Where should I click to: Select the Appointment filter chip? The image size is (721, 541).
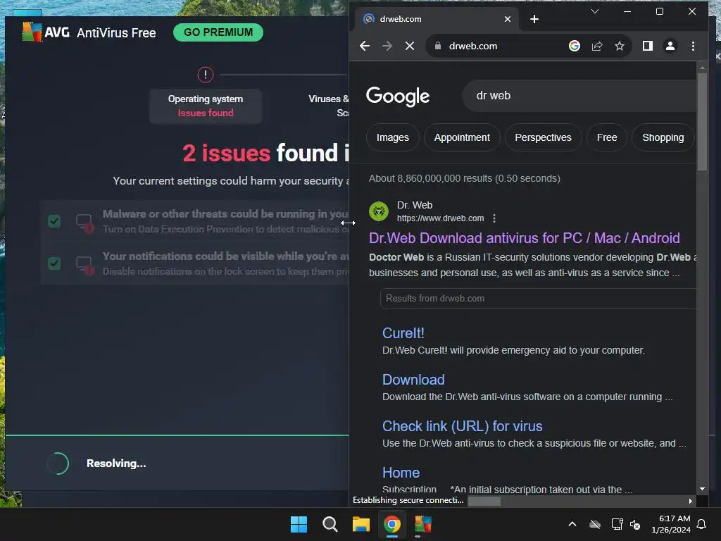[x=462, y=137]
